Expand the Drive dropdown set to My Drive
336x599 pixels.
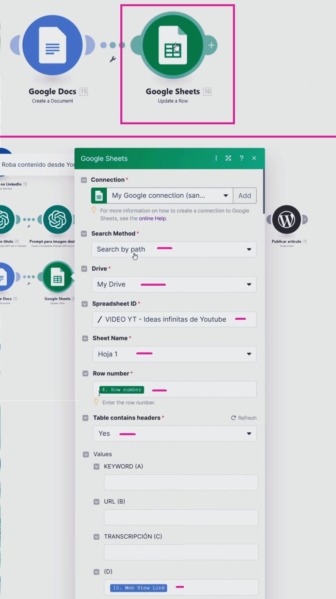point(174,284)
